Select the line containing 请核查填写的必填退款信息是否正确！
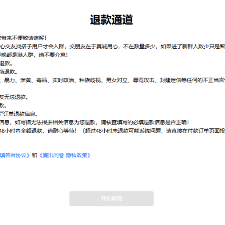The width and height of the screenshot is (225, 225). (x=94, y=122)
